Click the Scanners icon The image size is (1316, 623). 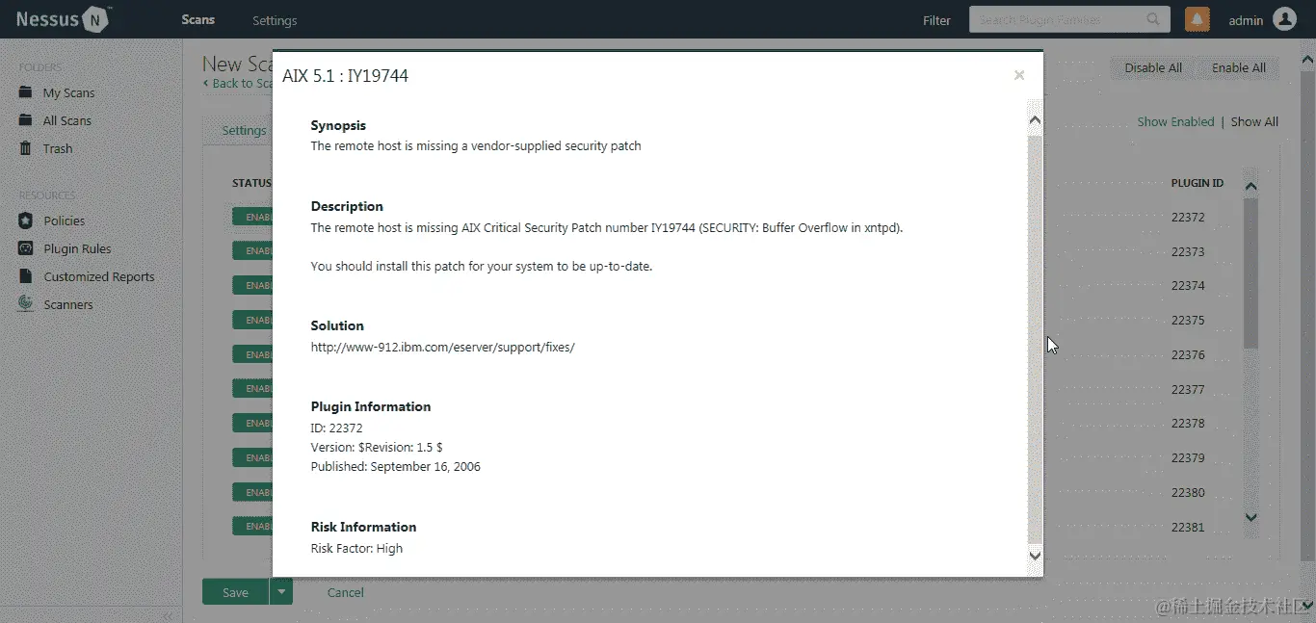click(x=26, y=304)
